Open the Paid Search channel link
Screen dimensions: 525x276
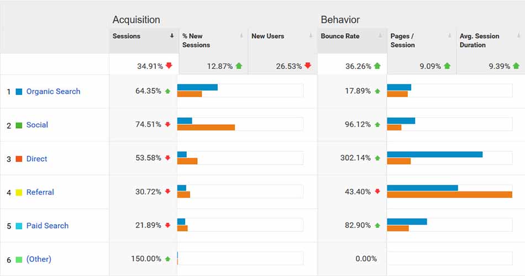47,226
